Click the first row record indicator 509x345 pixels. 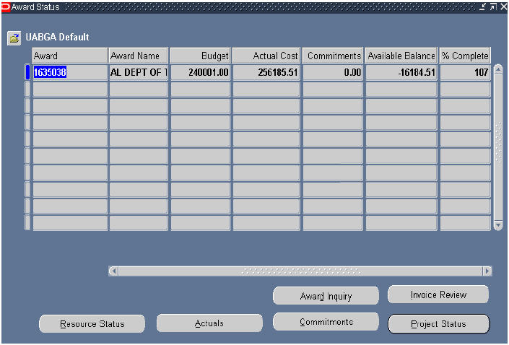(27, 72)
